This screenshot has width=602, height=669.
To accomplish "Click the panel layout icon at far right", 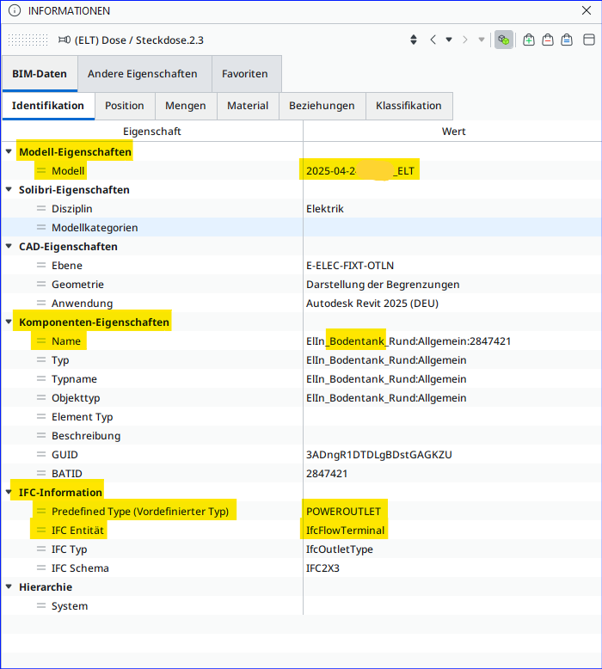I will [589, 40].
